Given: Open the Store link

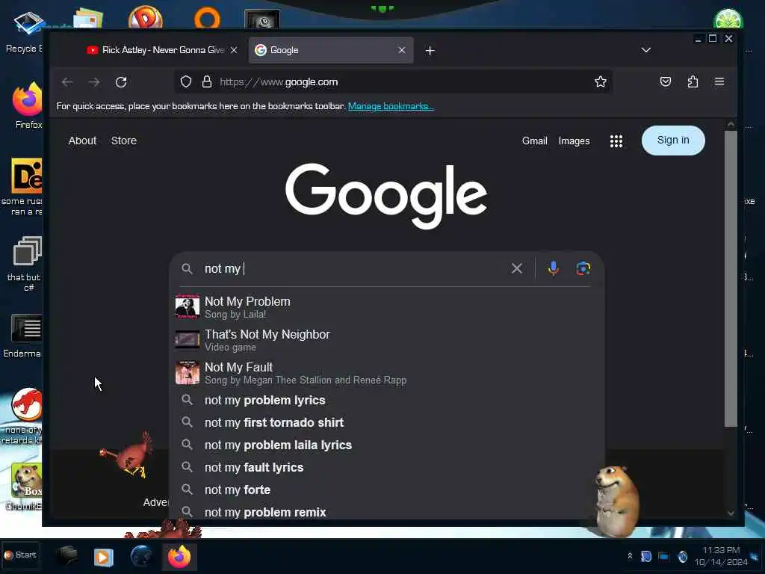Looking at the screenshot, I should tap(124, 141).
